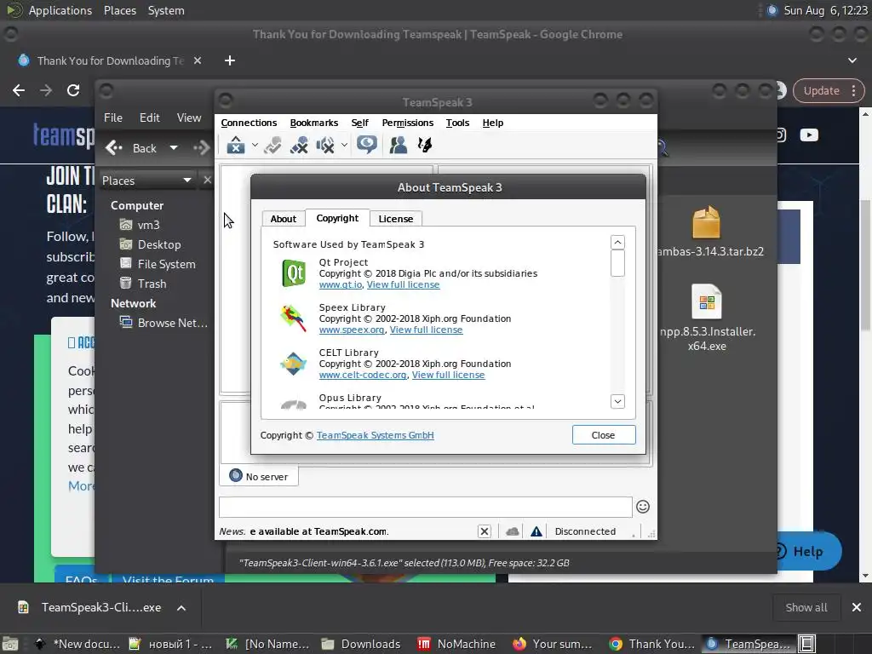Click the chat message input field
872x654 pixels.
(426, 507)
